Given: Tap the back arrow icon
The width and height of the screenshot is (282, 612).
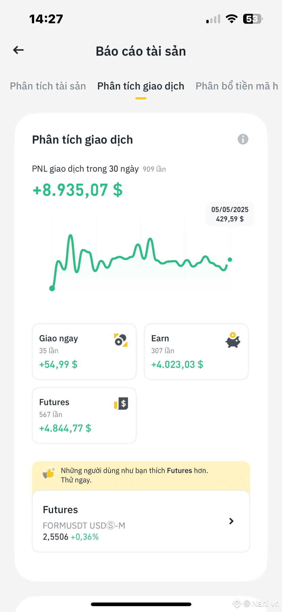Looking at the screenshot, I should tap(18, 50).
